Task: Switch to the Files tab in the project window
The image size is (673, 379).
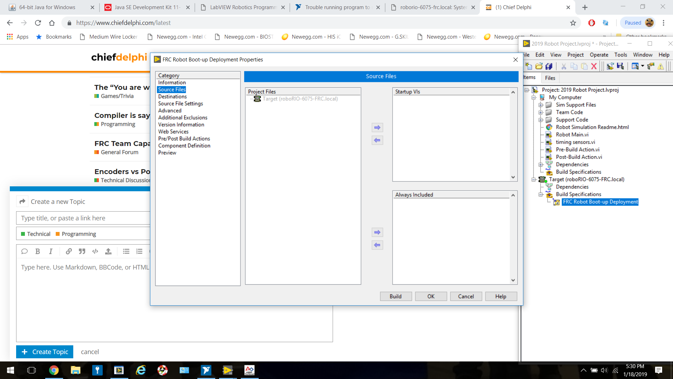Action: (550, 78)
